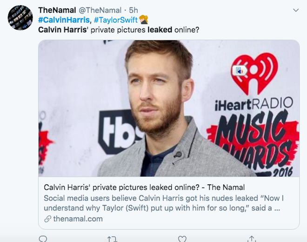Open the share icon below the card
Screen dimensions: 307x242
click(x=252, y=239)
